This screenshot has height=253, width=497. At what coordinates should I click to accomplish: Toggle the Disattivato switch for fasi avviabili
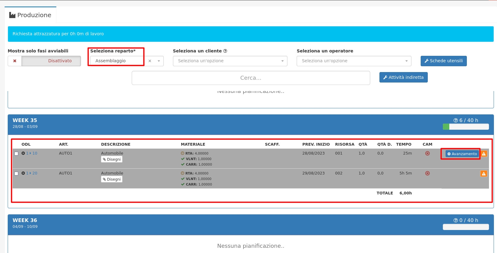point(44,61)
